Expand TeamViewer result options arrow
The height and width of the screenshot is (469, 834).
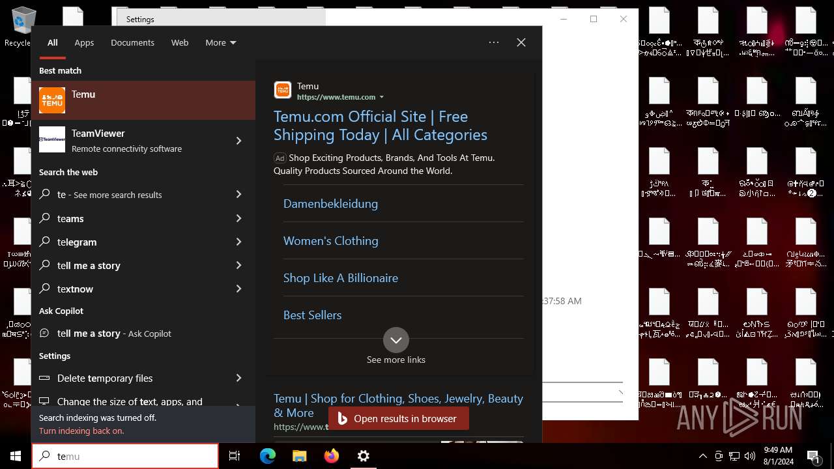[x=238, y=141]
